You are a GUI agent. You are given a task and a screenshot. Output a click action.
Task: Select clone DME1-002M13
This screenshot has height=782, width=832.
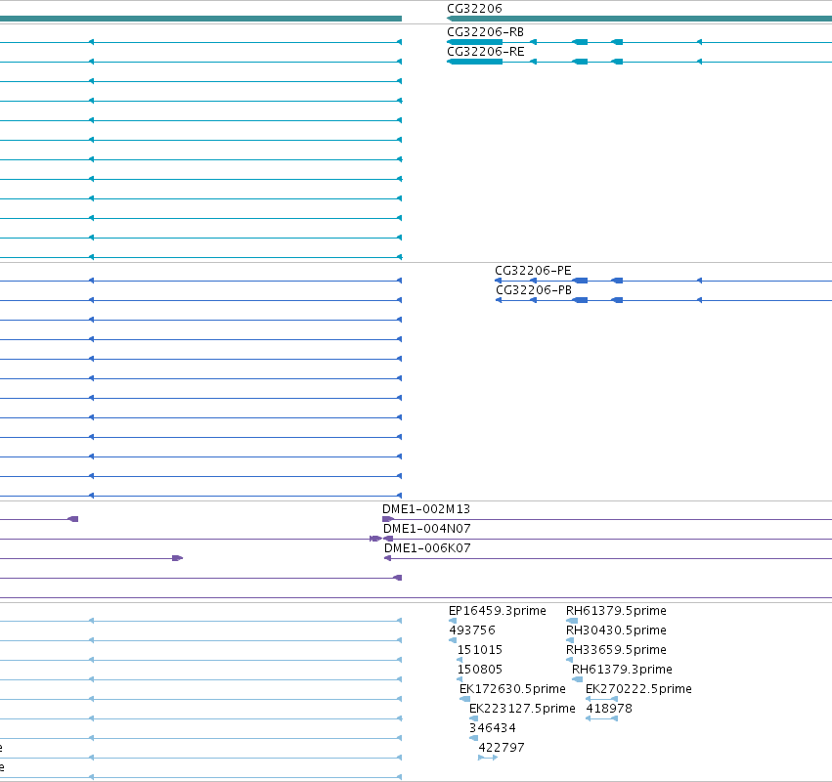tap(426, 509)
